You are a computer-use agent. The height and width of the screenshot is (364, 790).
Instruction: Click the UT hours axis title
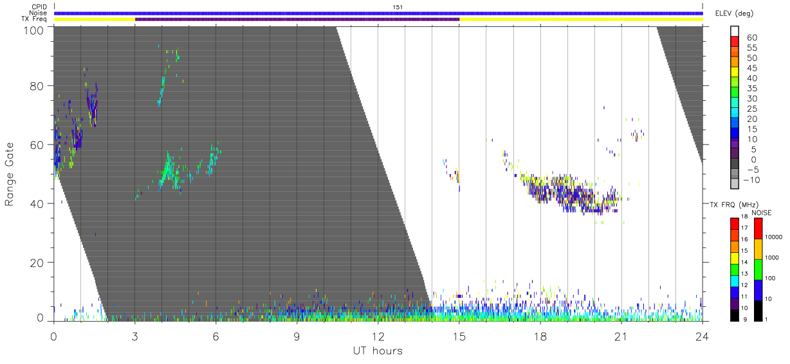coord(378,351)
